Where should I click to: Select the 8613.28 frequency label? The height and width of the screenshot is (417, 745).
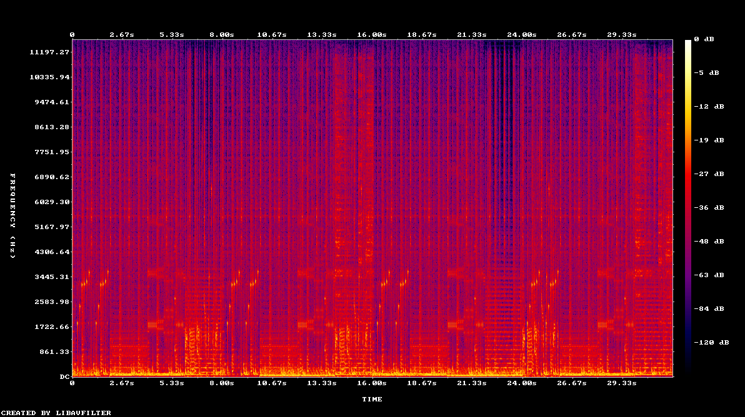[x=52, y=127]
